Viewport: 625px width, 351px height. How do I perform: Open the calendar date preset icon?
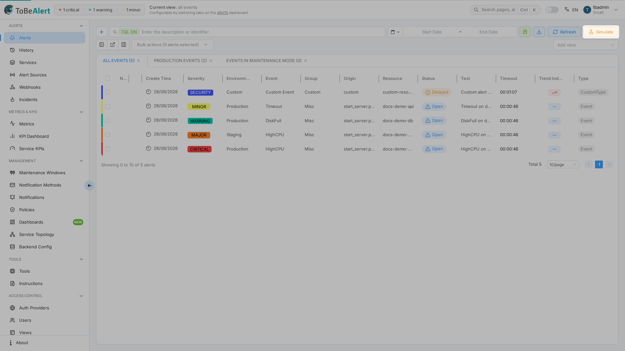pyautogui.click(x=395, y=32)
